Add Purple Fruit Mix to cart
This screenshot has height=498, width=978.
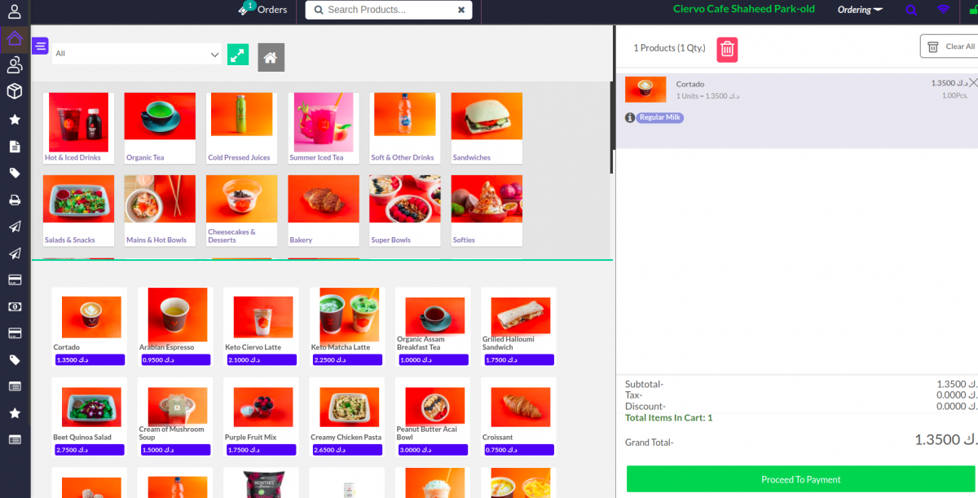click(262, 417)
